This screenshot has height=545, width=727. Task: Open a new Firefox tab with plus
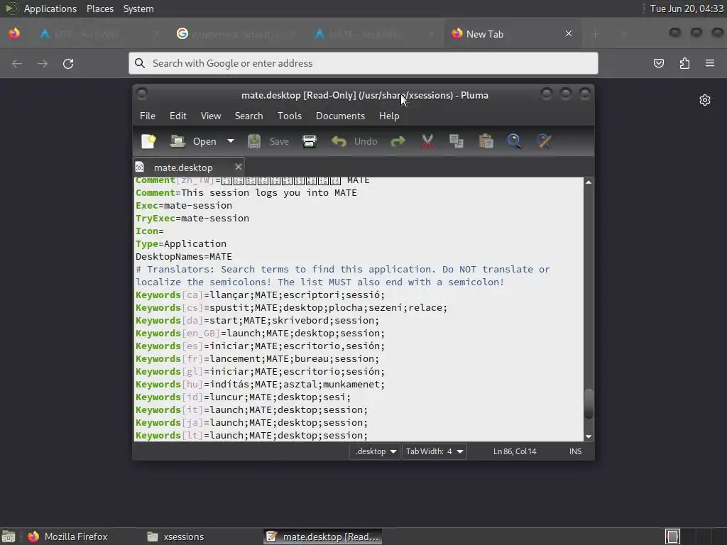point(596,34)
